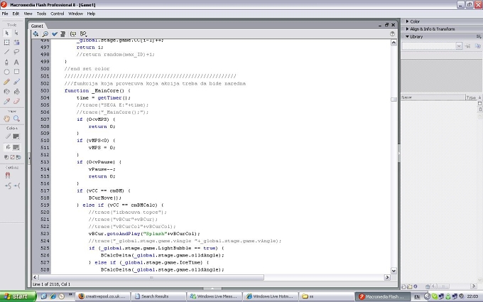The image size is (483, 302).
Task: Click the Smooth option icon
Action: point(8,185)
